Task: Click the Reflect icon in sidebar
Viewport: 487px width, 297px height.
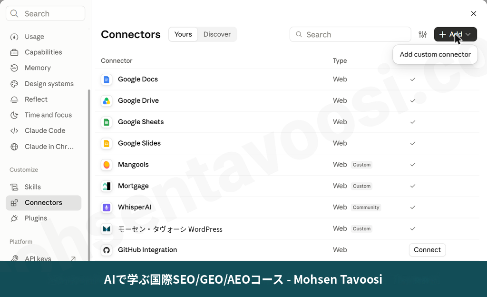Action: point(14,99)
